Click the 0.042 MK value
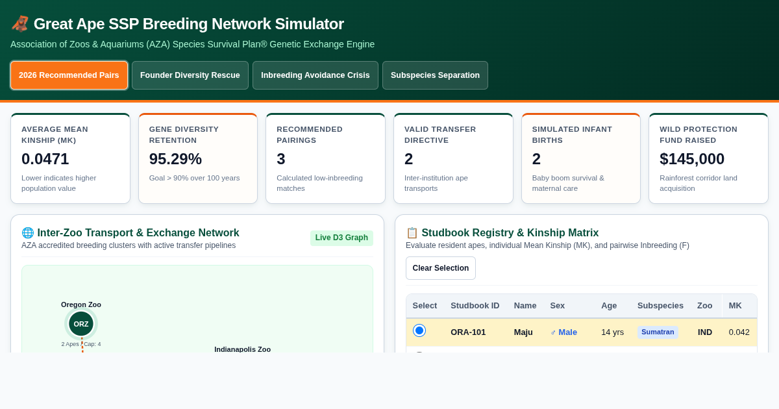Screen dimensions: 779x409 point(739,332)
